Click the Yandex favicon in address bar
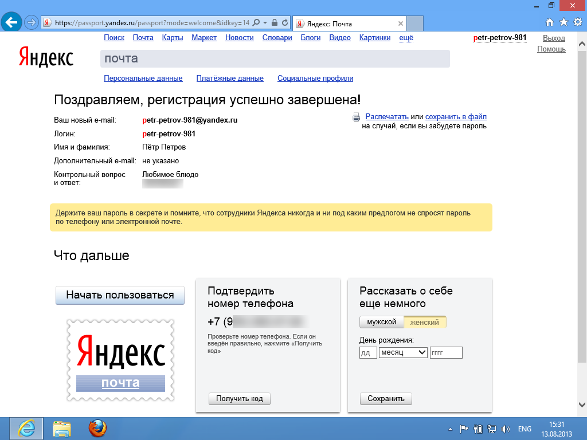 [x=47, y=23]
